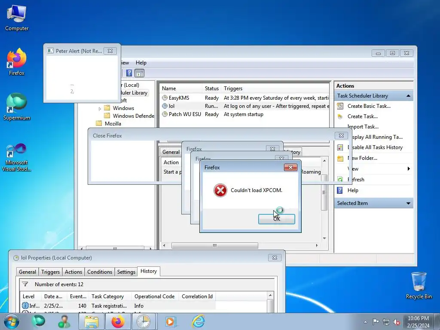Click the network tray icon
Image resolution: width=440 pixels, height=330 pixels.
pyautogui.click(x=386, y=322)
